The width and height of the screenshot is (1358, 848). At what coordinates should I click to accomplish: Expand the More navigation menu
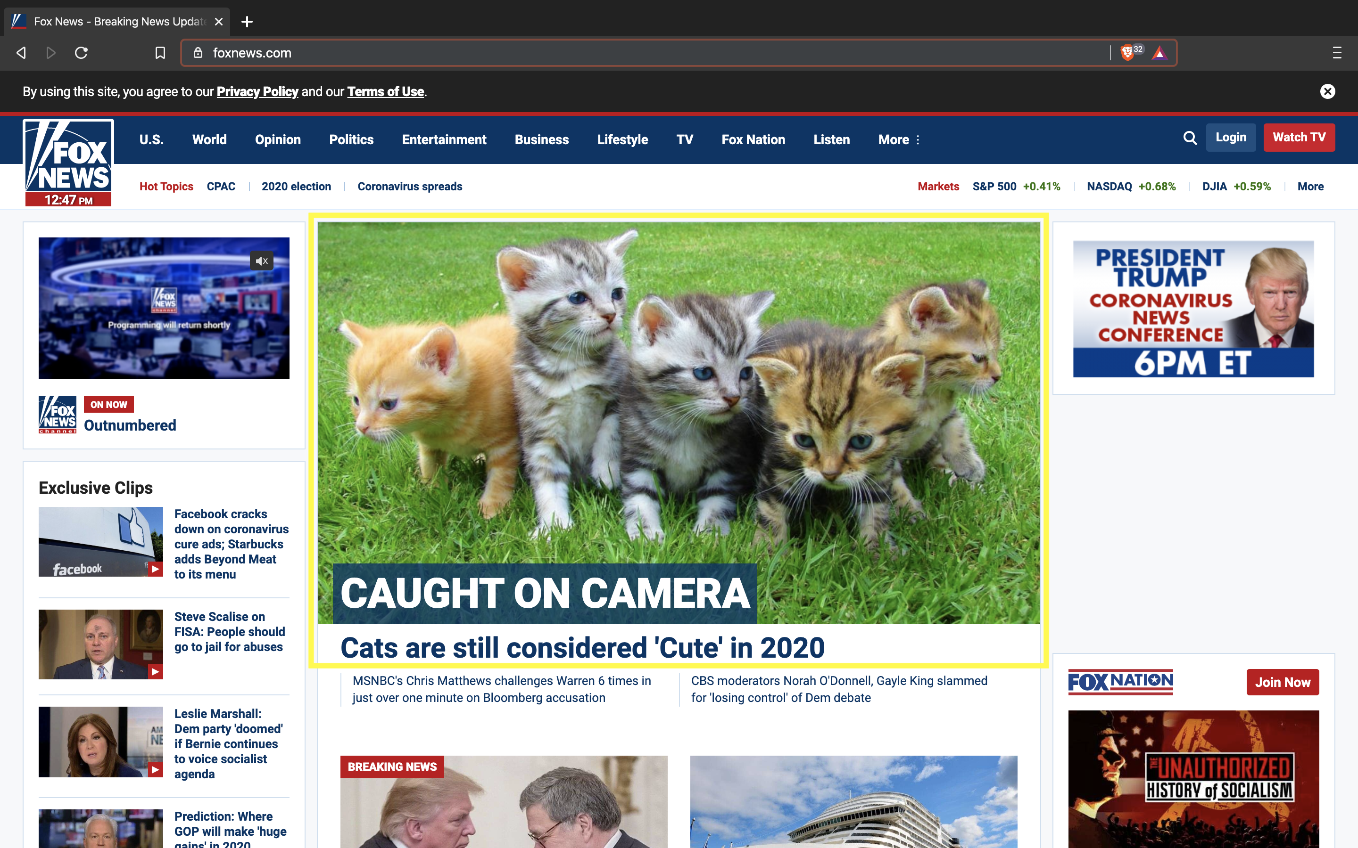pyautogui.click(x=898, y=139)
